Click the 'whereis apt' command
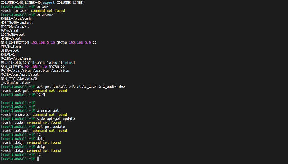The image size is (288, 164). 48,111
